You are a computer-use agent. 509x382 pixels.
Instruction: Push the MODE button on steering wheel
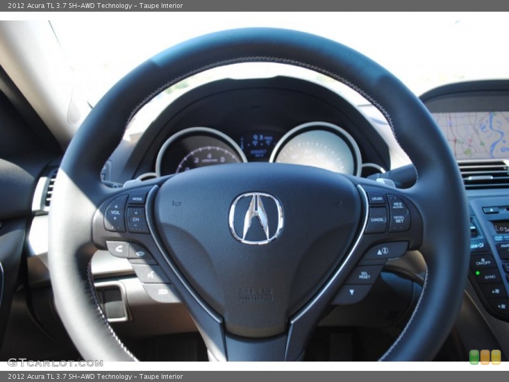coord(137,199)
